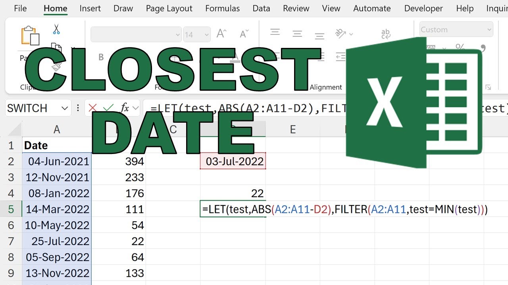Open the font size 14 dropdown
Viewport: 508px width, 285px height.
[206, 34]
